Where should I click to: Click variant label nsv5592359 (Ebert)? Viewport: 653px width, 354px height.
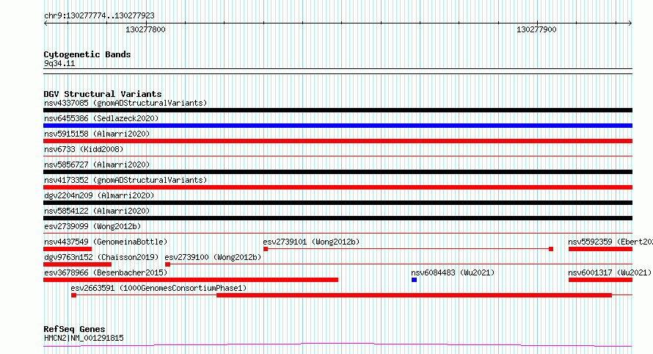coord(610,242)
